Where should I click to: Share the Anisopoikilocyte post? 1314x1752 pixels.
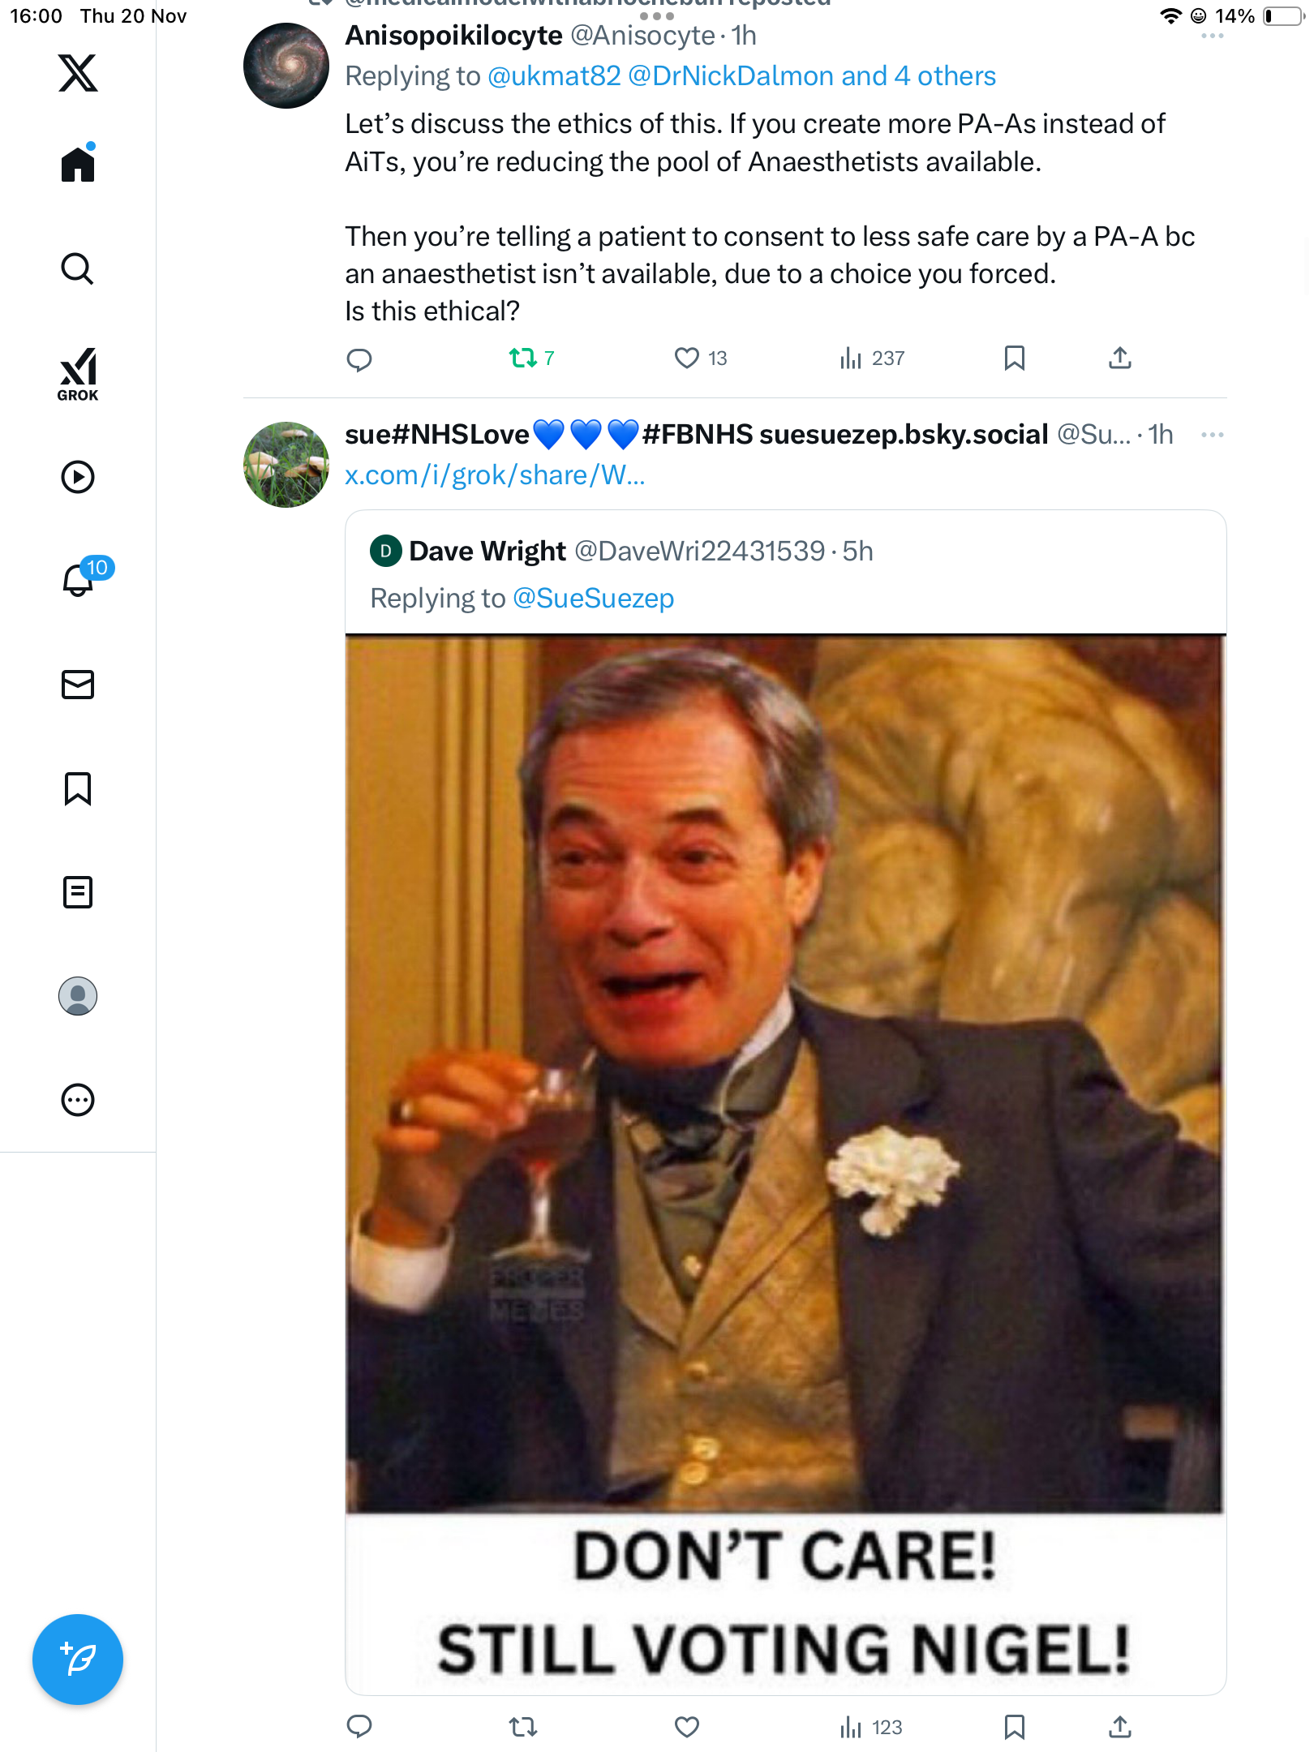click(x=1119, y=358)
